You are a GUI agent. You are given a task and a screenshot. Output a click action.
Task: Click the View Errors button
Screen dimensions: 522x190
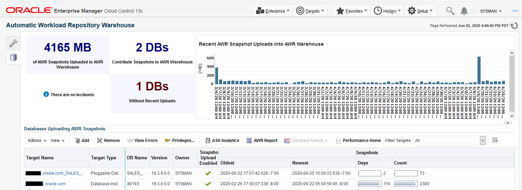(x=142, y=141)
